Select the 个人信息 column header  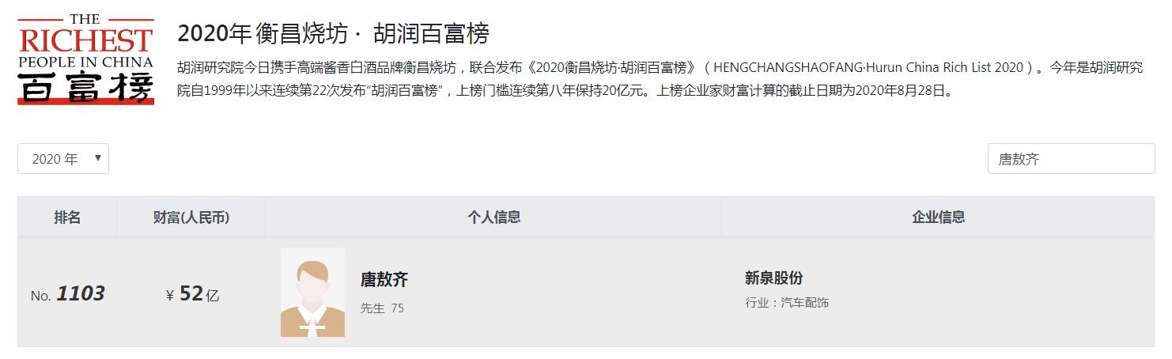pos(493,217)
